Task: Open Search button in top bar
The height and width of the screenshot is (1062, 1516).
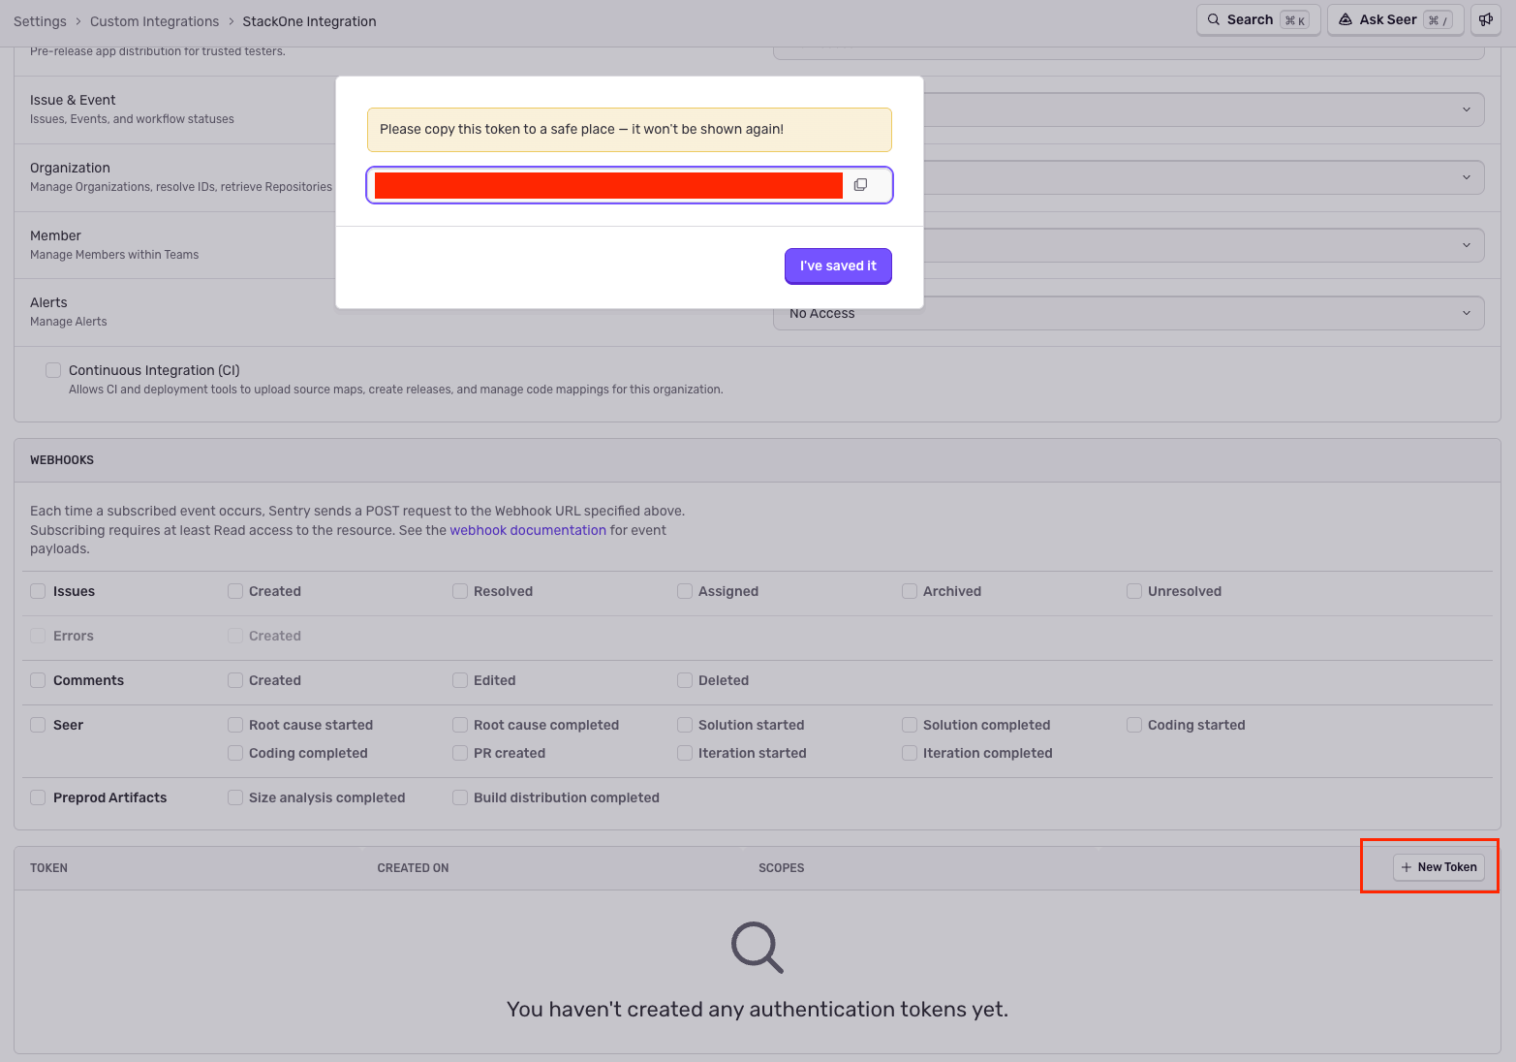Action: click(x=1258, y=19)
